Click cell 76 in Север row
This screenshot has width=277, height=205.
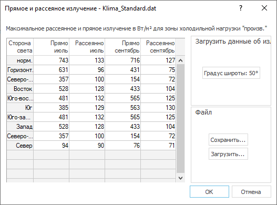pyautogui.click(x=123, y=146)
